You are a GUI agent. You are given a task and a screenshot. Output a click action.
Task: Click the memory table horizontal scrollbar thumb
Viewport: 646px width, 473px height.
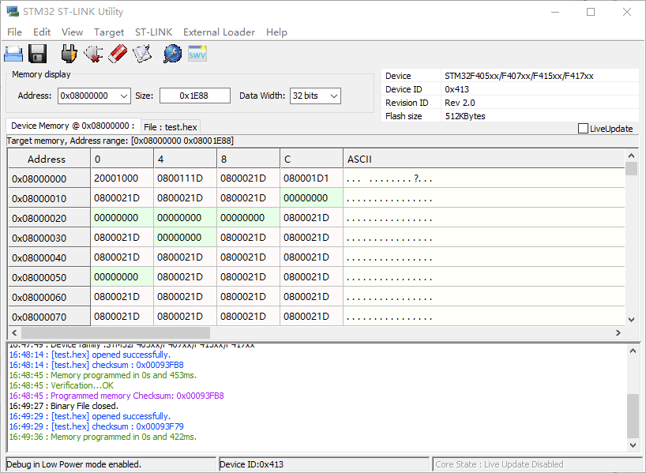point(115,332)
